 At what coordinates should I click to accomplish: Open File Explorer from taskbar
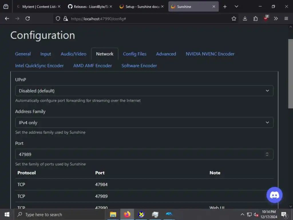[x=113, y=214]
